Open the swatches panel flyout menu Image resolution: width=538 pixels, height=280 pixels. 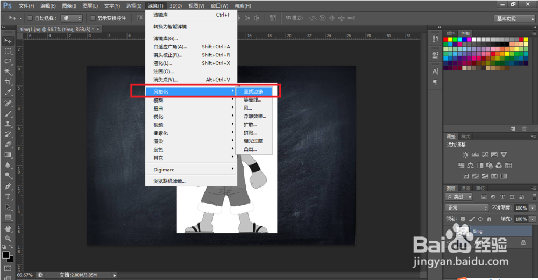[533, 33]
